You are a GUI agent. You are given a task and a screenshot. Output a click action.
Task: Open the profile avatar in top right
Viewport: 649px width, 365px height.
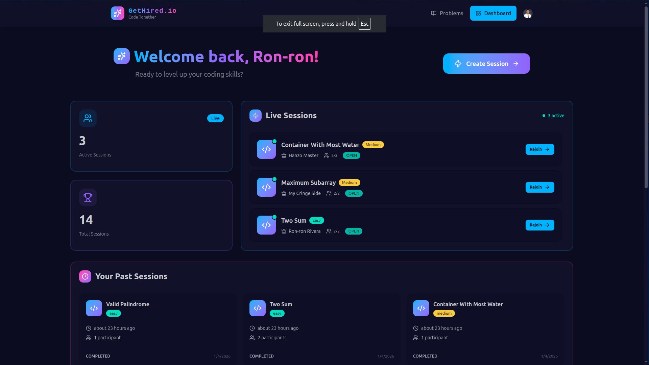coord(527,13)
